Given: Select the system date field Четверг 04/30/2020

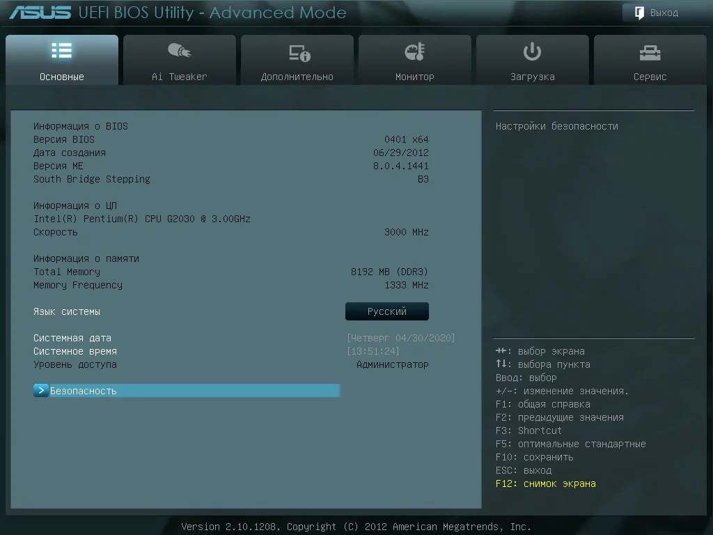Looking at the screenshot, I should coord(400,338).
